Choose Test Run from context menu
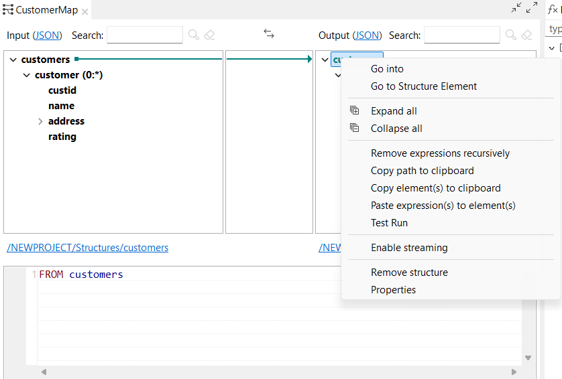Viewport: 562px width, 379px height. click(389, 223)
